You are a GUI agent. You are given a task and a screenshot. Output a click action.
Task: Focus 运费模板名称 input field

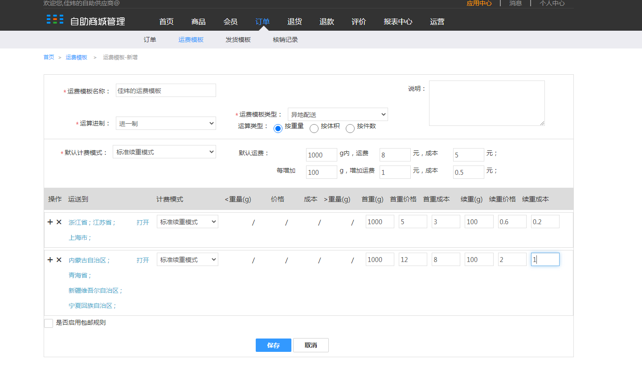coord(166,90)
